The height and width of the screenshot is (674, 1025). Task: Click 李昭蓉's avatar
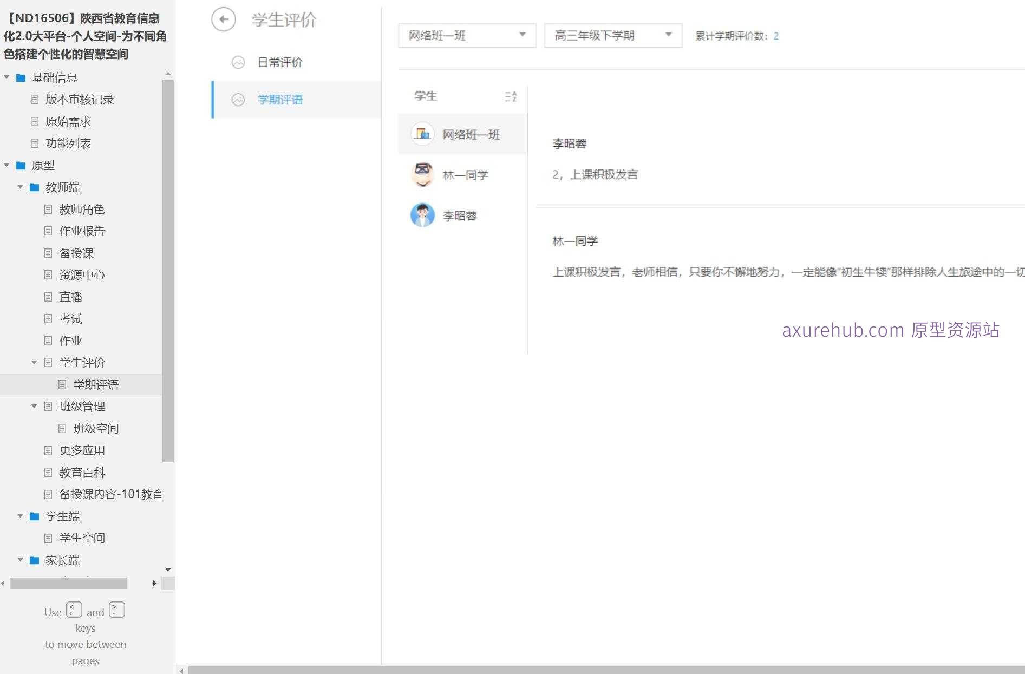pyautogui.click(x=422, y=215)
